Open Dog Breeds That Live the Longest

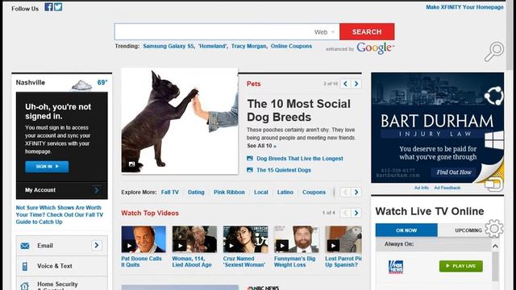[x=300, y=159]
